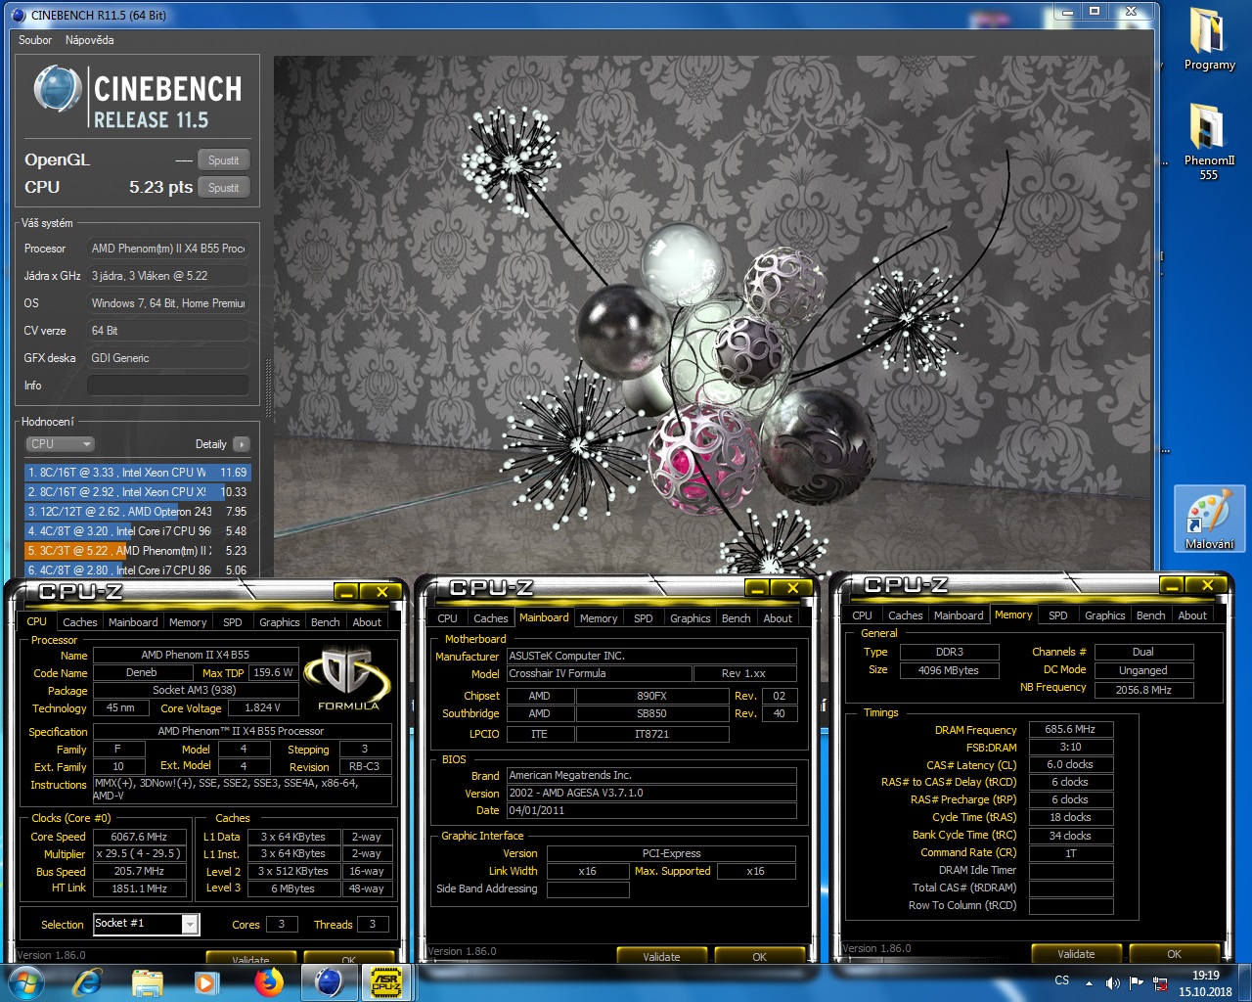Open SPD tab in left CPU-Z window
The height and width of the screenshot is (1002, 1252).
tap(233, 622)
